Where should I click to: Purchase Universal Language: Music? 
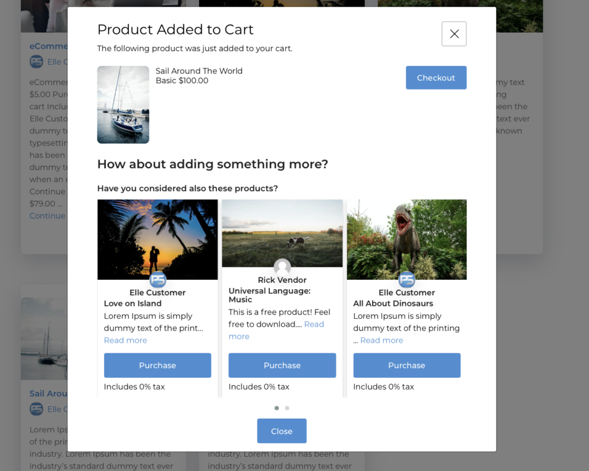[x=282, y=365]
